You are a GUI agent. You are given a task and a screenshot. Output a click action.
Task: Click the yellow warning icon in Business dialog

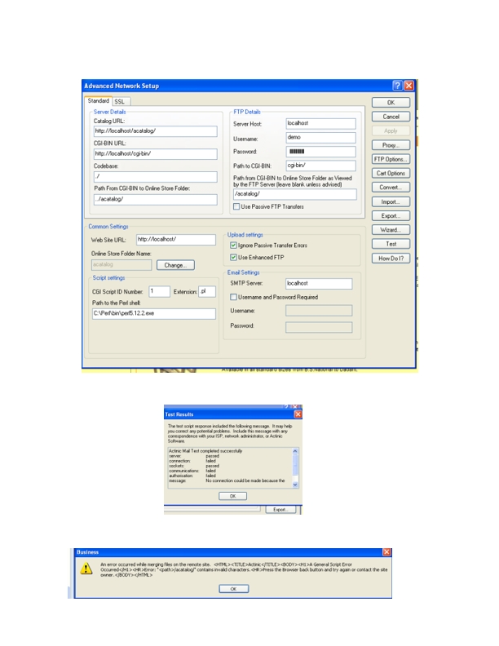pos(86,569)
